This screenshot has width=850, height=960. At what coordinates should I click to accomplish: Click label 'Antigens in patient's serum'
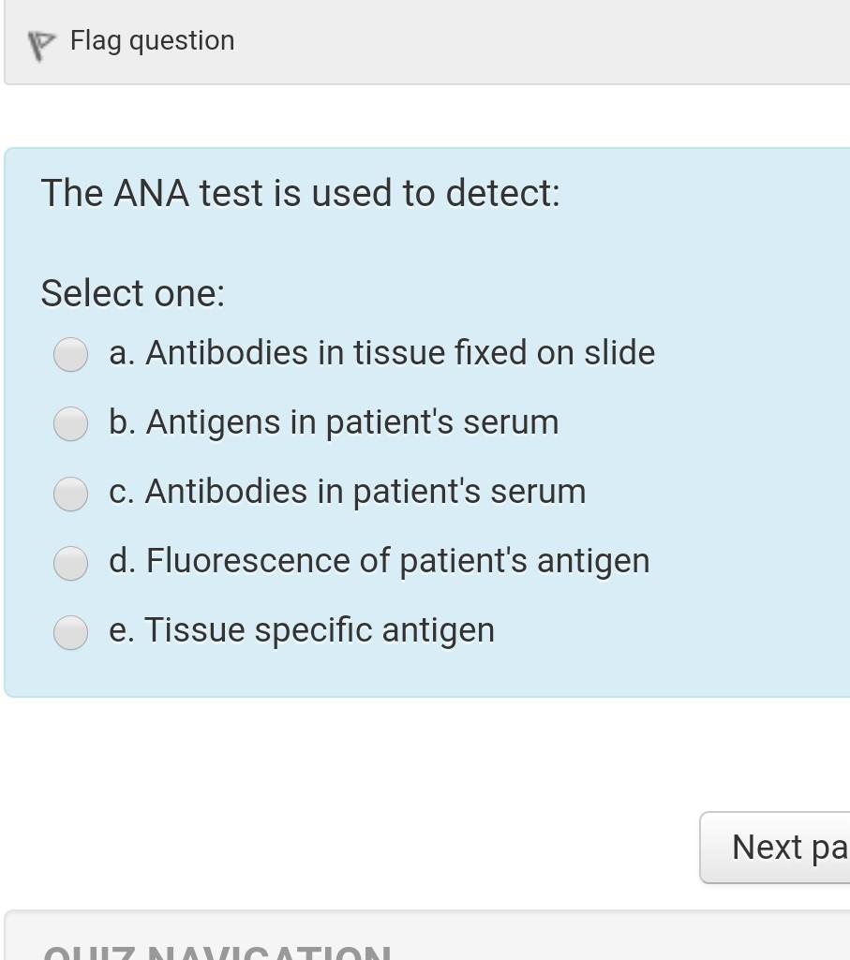pos(352,422)
